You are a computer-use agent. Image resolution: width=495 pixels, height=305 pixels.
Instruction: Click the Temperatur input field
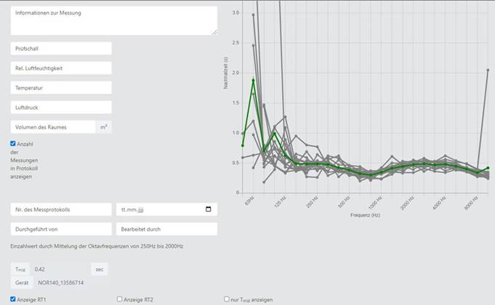point(60,87)
